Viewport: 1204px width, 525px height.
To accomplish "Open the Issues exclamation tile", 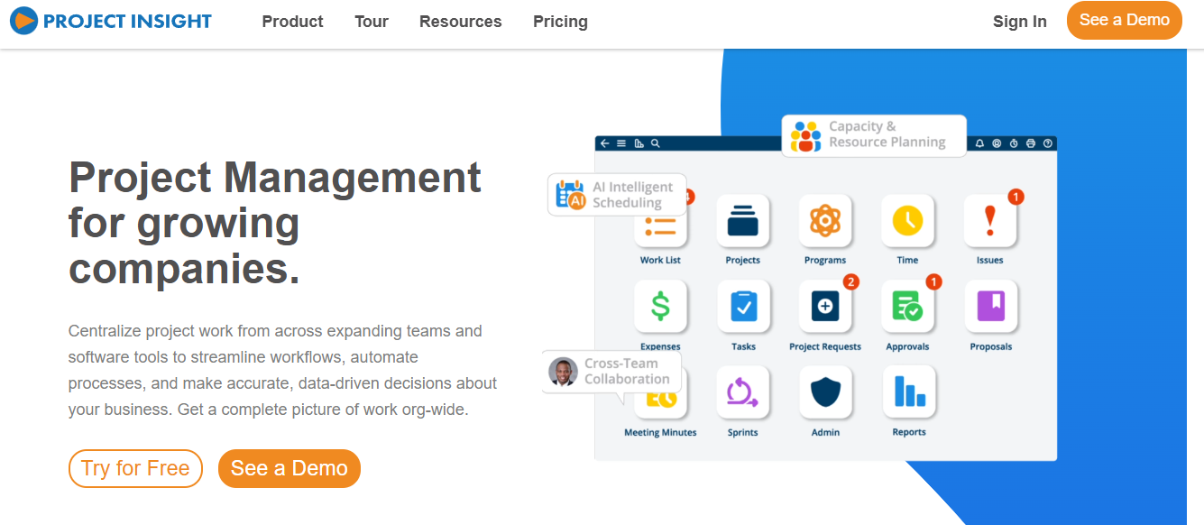I will coord(990,220).
